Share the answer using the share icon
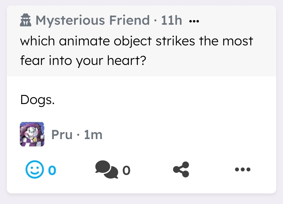 pos(181,170)
